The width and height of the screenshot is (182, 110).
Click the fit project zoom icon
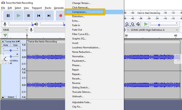(133, 24)
